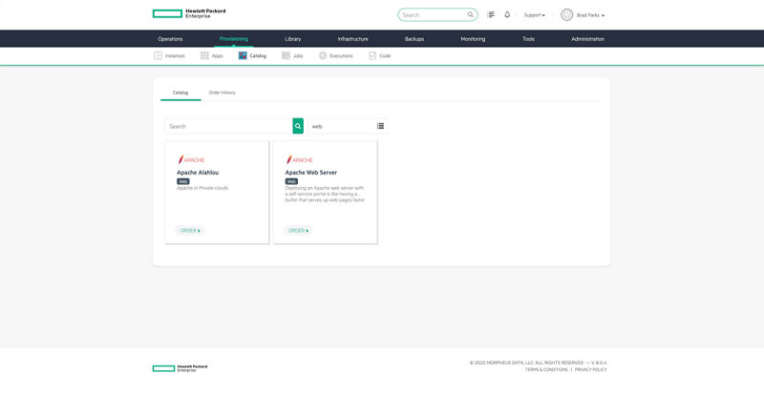Open the Monitoring menu
The width and height of the screenshot is (764, 395).
[x=473, y=39]
